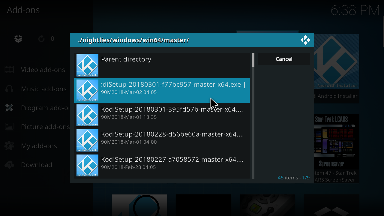
Task: Click the Kodi logo in dialog header
Action: pyautogui.click(x=305, y=40)
